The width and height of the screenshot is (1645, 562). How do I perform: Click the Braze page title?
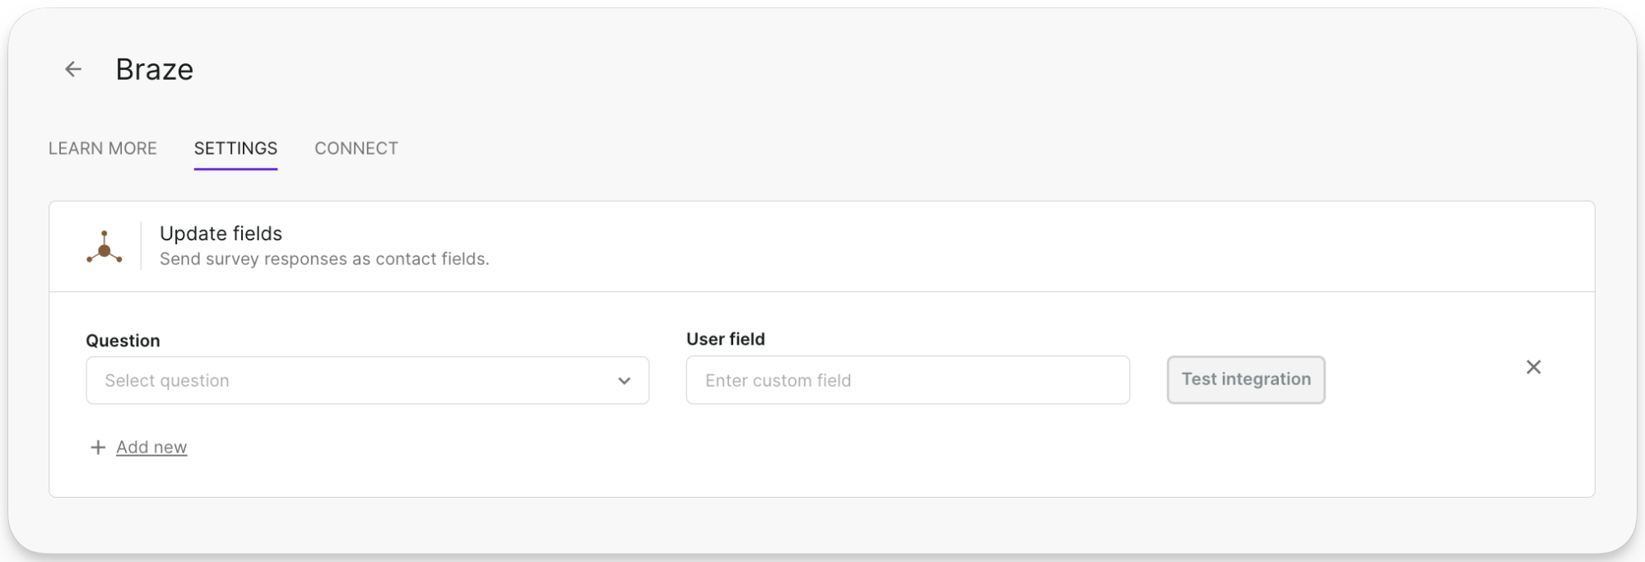(x=154, y=69)
